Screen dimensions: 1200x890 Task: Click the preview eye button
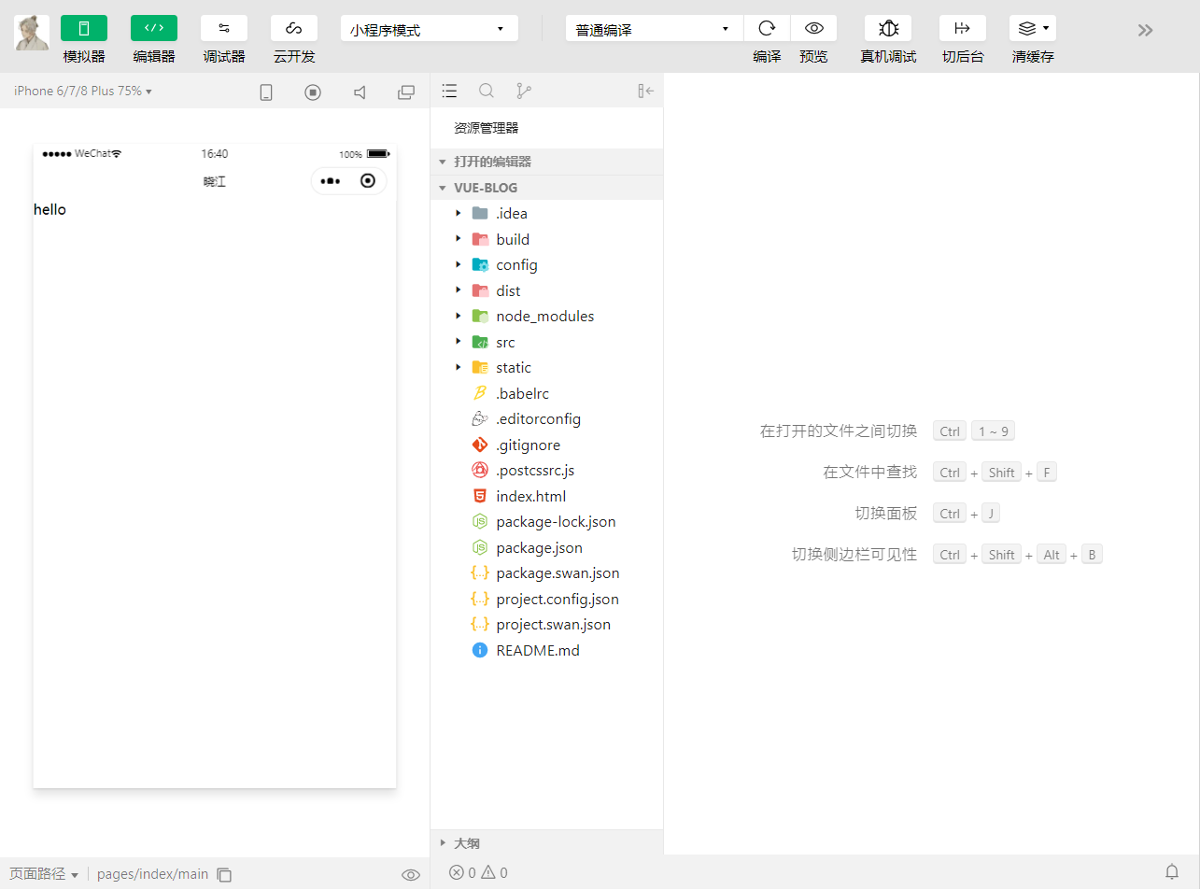[x=813, y=29]
